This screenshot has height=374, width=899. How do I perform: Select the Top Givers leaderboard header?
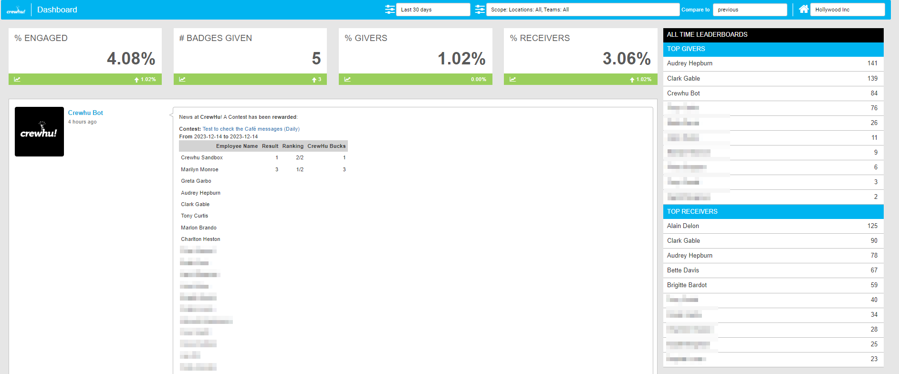[x=773, y=49]
